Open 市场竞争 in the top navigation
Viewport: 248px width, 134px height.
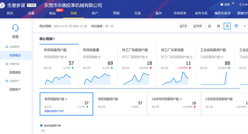180,13
